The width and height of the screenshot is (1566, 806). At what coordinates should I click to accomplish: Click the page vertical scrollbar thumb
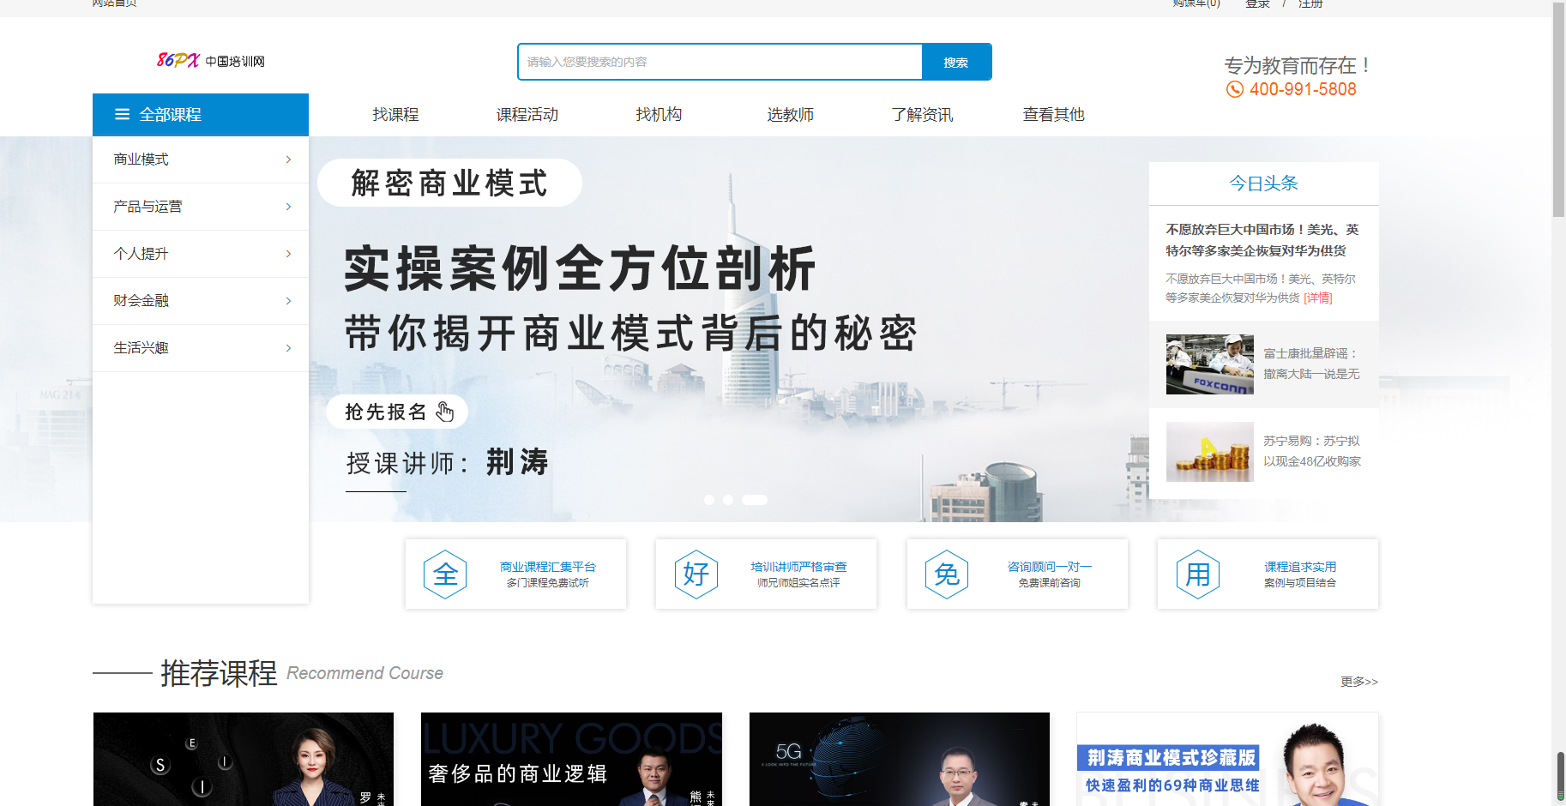(x=1558, y=110)
